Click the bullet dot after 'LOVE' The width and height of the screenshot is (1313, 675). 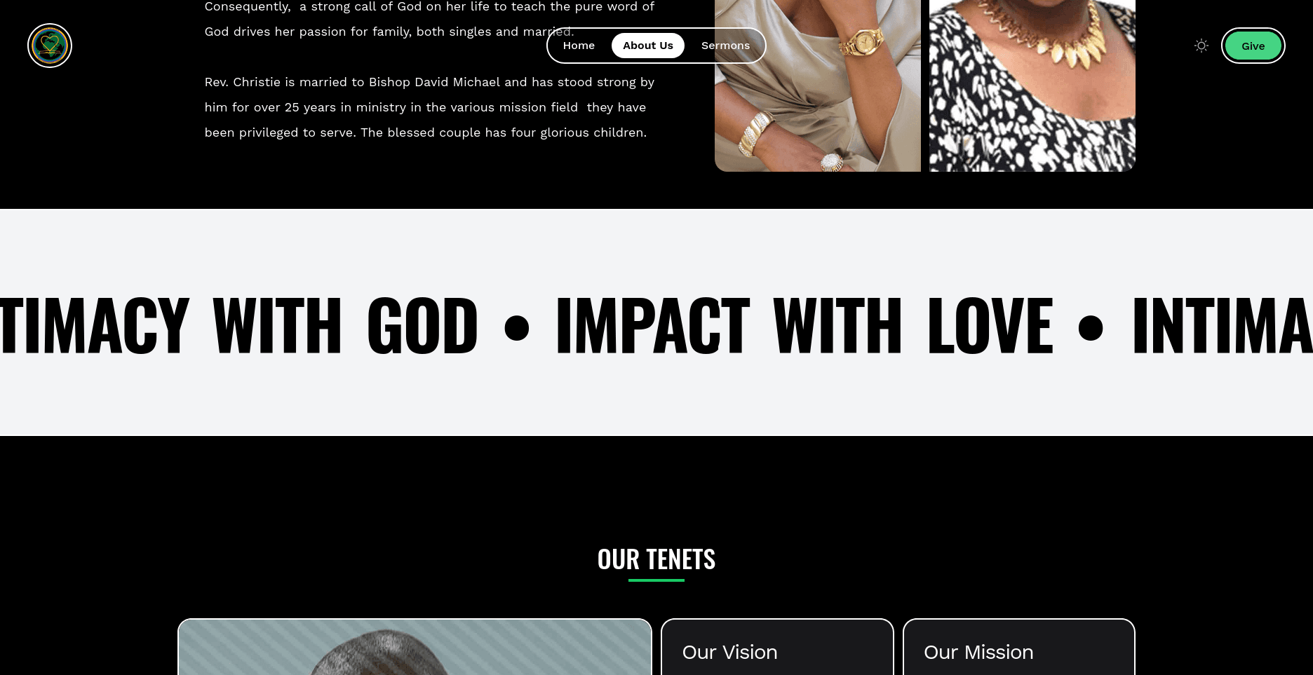point(1091,327)
